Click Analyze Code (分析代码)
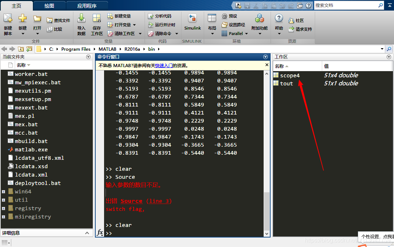 point(160,16)
